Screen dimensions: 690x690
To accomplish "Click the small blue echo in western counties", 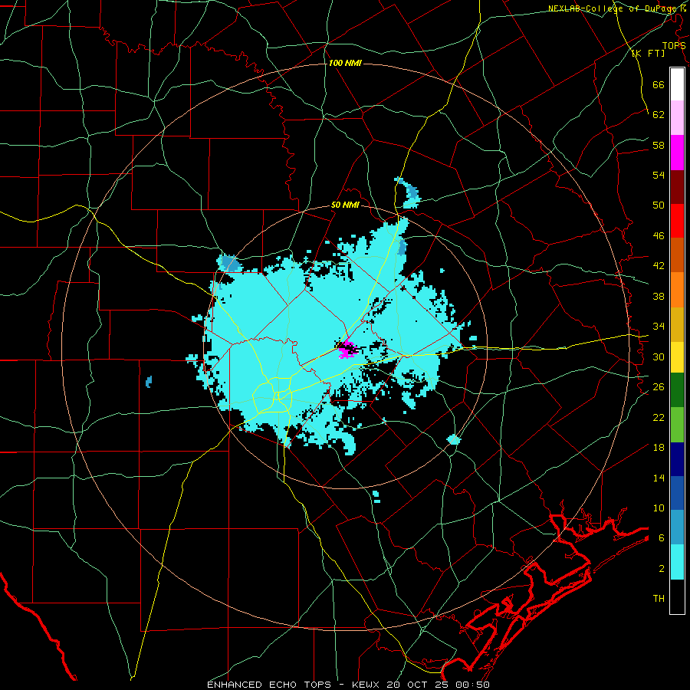I will click(x=149, y=382).
